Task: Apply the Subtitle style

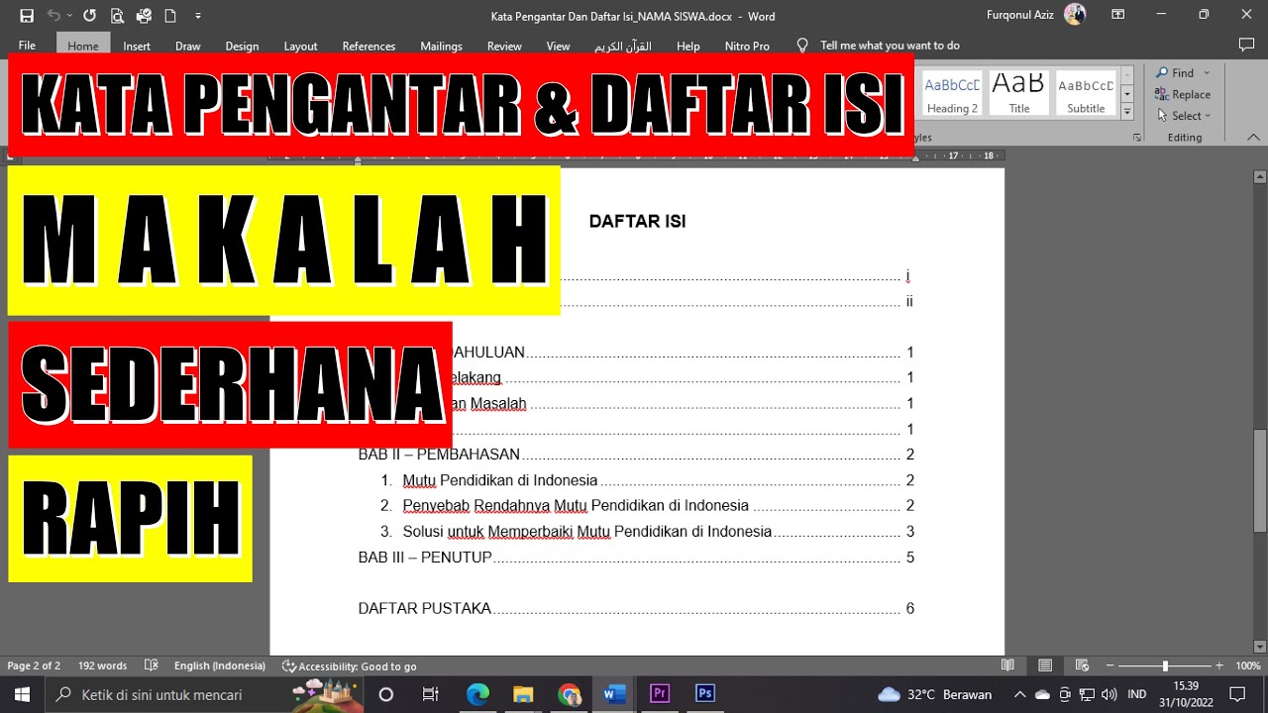Action: click(1086, 94)
